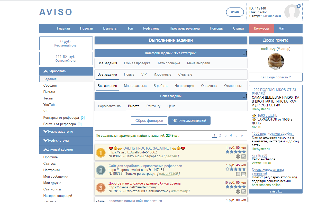Sort tasks by Рейтингу
Viewport: 309px width, 202px height.
point(153,106)
